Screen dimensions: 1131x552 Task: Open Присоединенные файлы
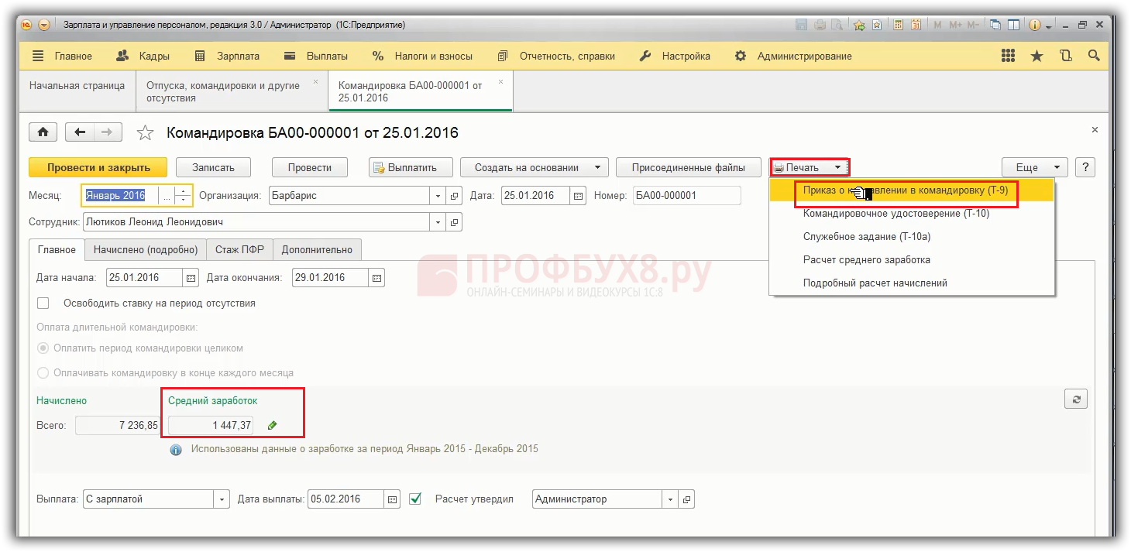tap(689, 167)
